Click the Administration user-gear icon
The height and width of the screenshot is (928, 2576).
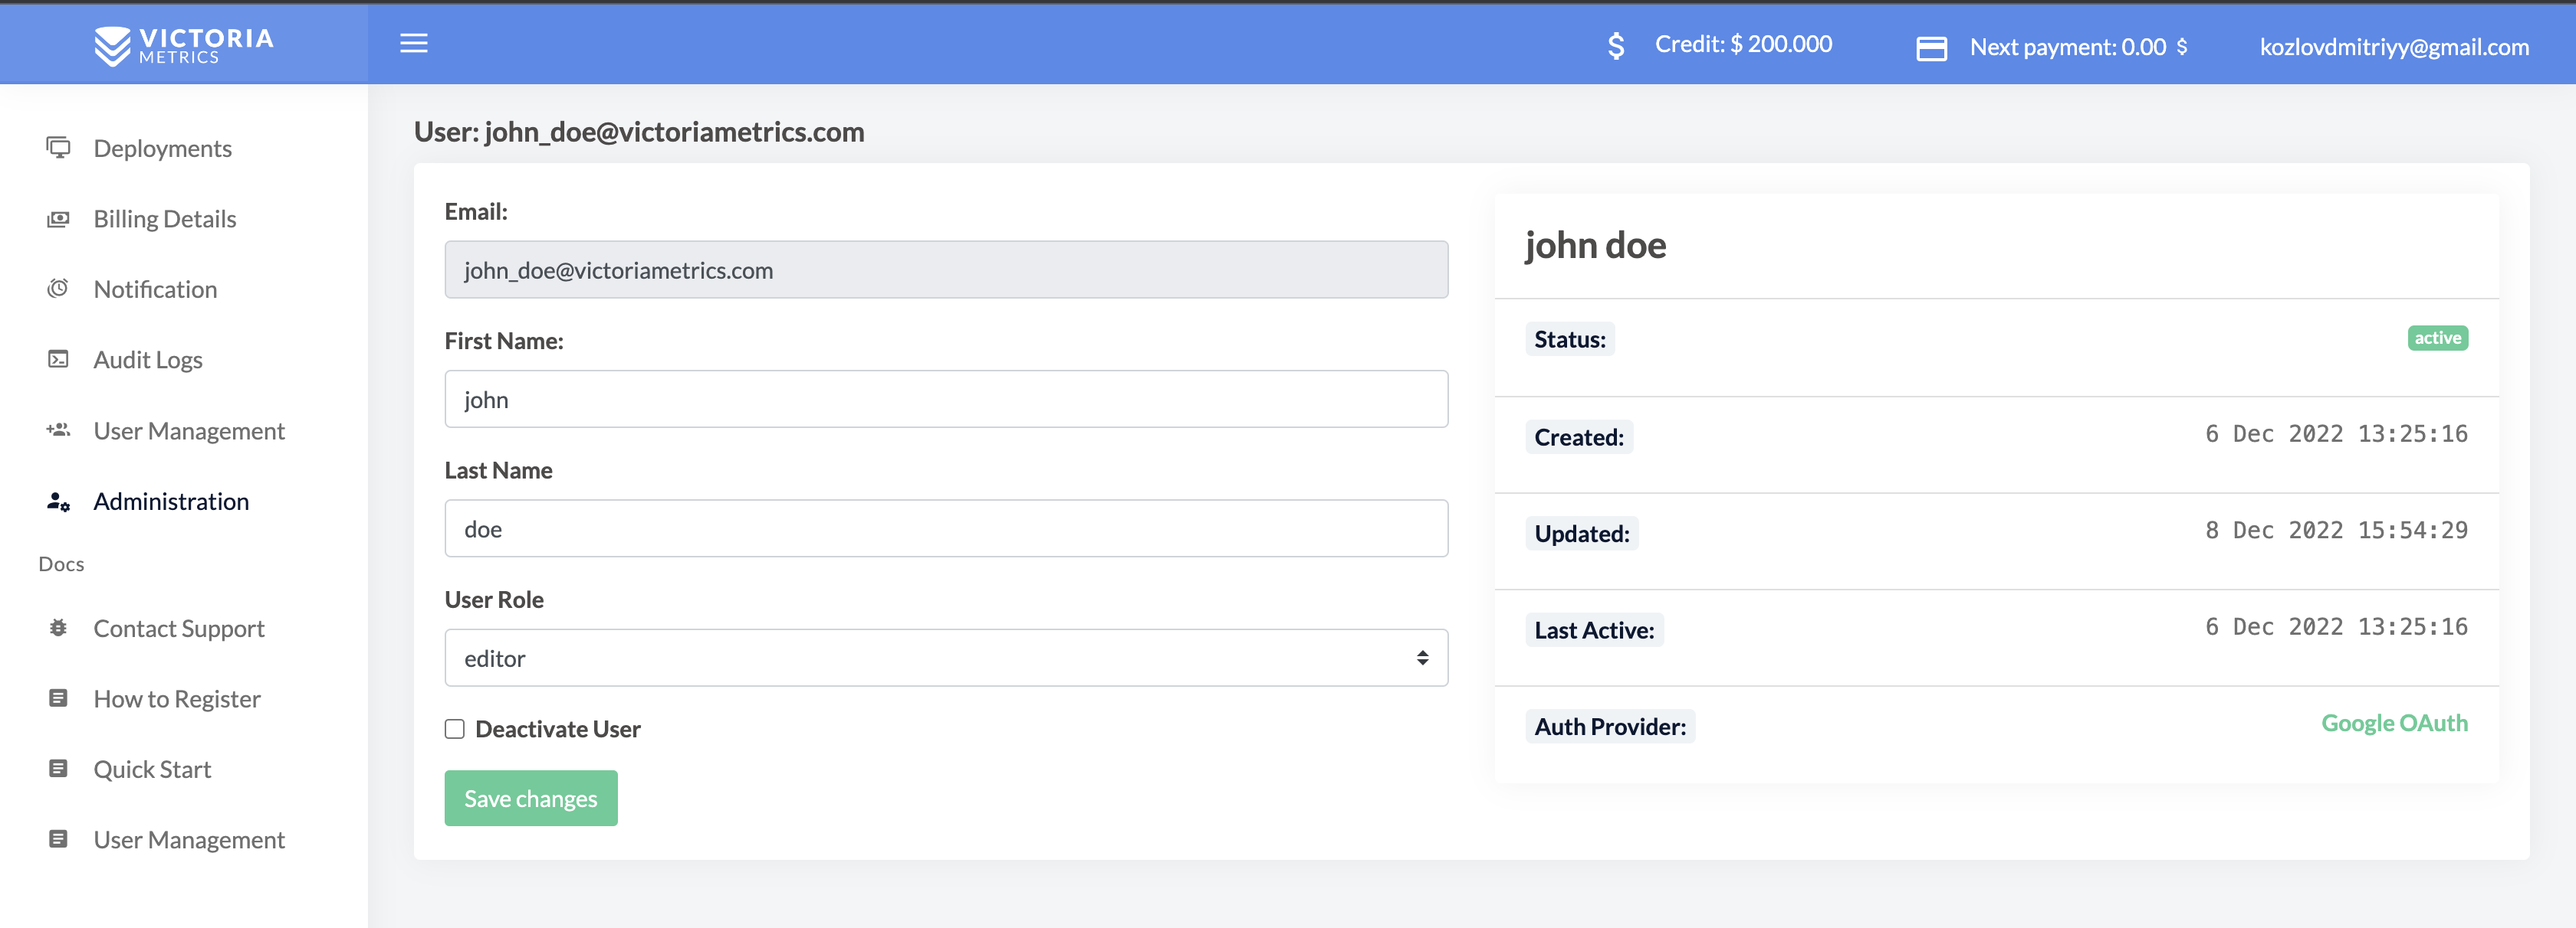pyautogui.click(x=58, y=502)
